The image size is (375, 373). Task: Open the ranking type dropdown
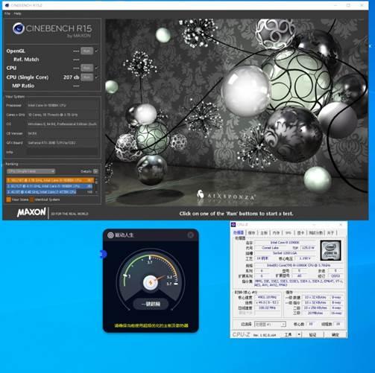click(31, 171)
